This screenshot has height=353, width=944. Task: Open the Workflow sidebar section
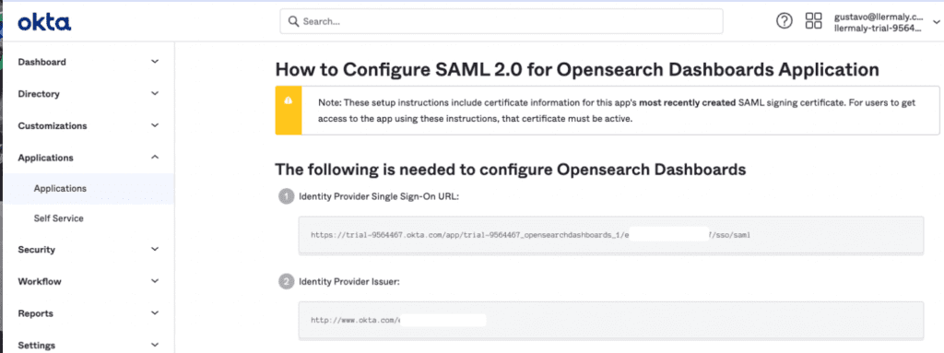(x=88, y=281)
